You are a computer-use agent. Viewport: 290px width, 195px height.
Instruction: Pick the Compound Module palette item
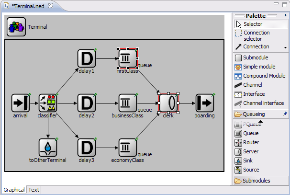coord(261,76)
